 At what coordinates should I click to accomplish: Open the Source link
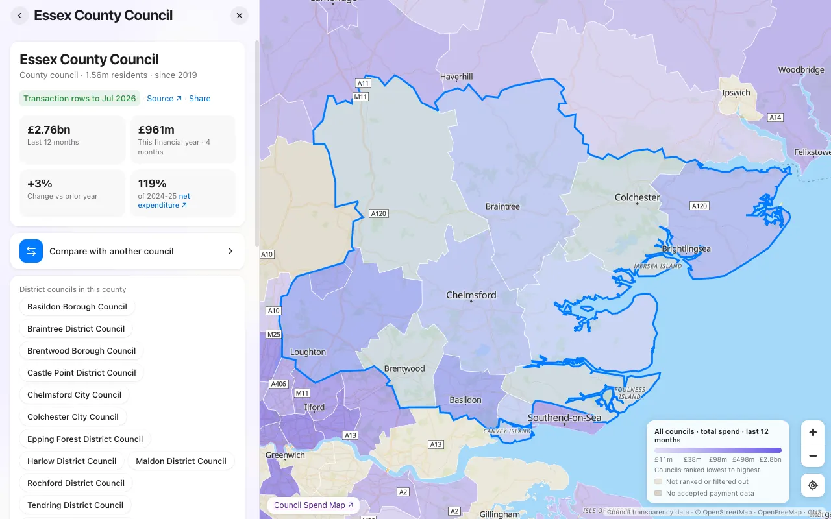point(164,99)
